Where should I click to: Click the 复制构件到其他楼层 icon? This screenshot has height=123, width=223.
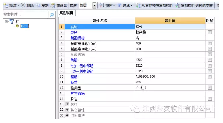(x=178, y=5)
